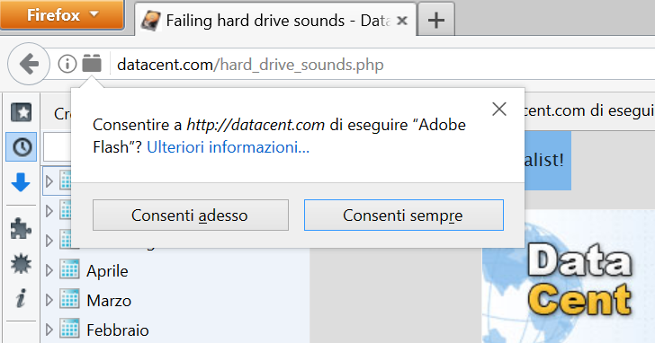Close the Adobe Flash permission popup
The image size is (655, 343).
(x=499, y=110)
